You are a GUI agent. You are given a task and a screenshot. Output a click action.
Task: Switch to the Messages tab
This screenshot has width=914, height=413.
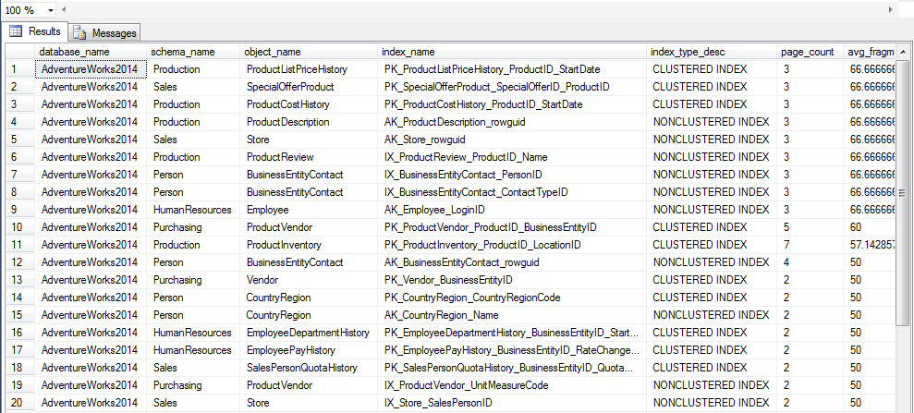[105, 33]
